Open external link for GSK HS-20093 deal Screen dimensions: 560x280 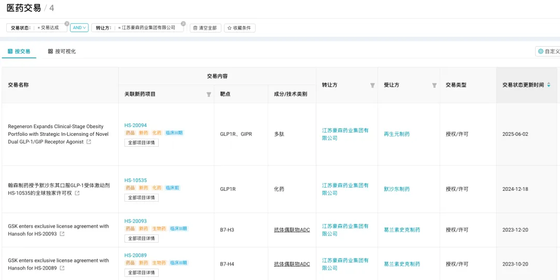point(62,234)
